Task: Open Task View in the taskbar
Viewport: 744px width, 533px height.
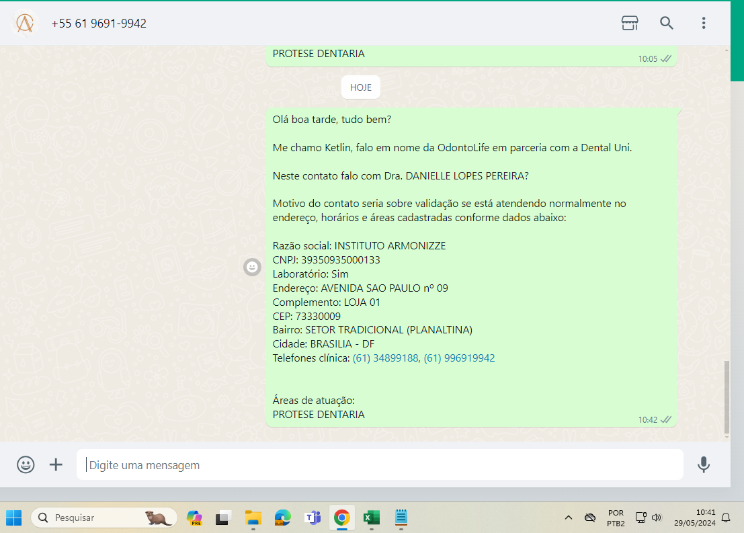Action: click(x=223, y=518)
